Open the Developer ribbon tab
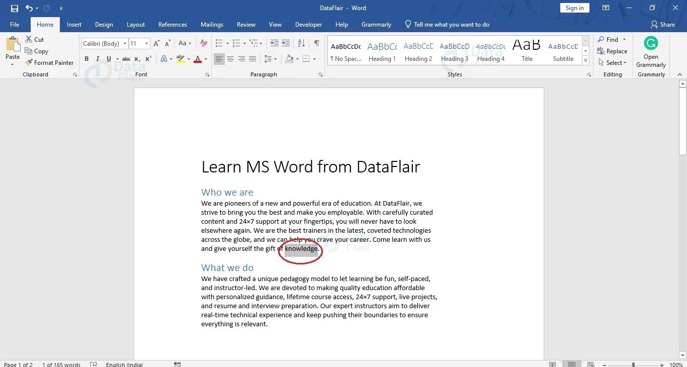687x367 pixels. click(x=308, y=24)
